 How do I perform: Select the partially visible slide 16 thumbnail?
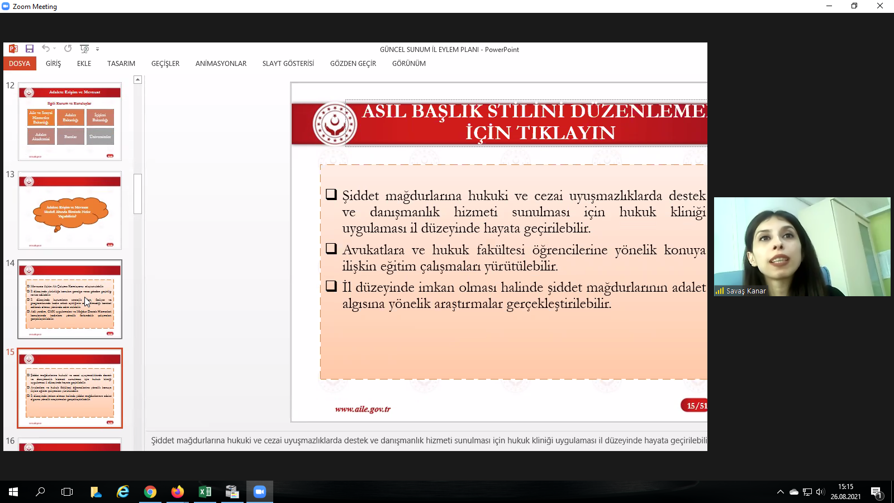(x=70, y=445)
